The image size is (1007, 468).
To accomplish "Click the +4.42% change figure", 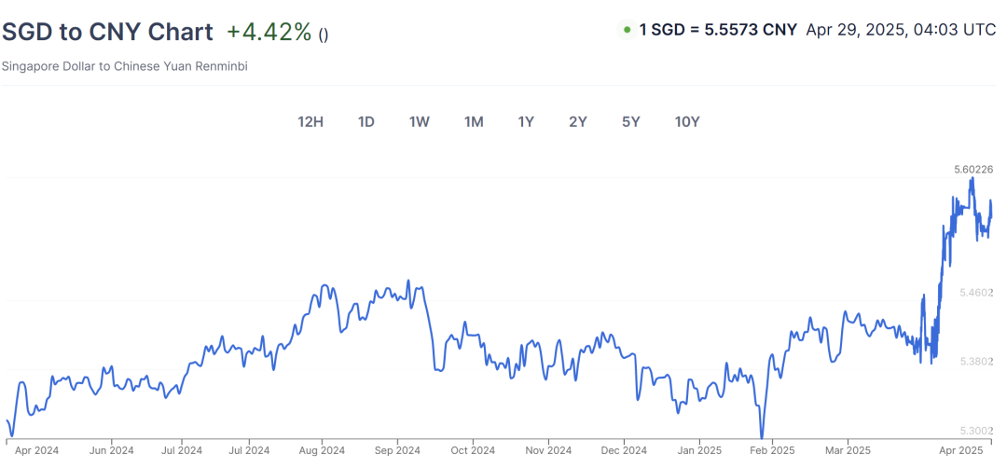I will click(269, 32).
